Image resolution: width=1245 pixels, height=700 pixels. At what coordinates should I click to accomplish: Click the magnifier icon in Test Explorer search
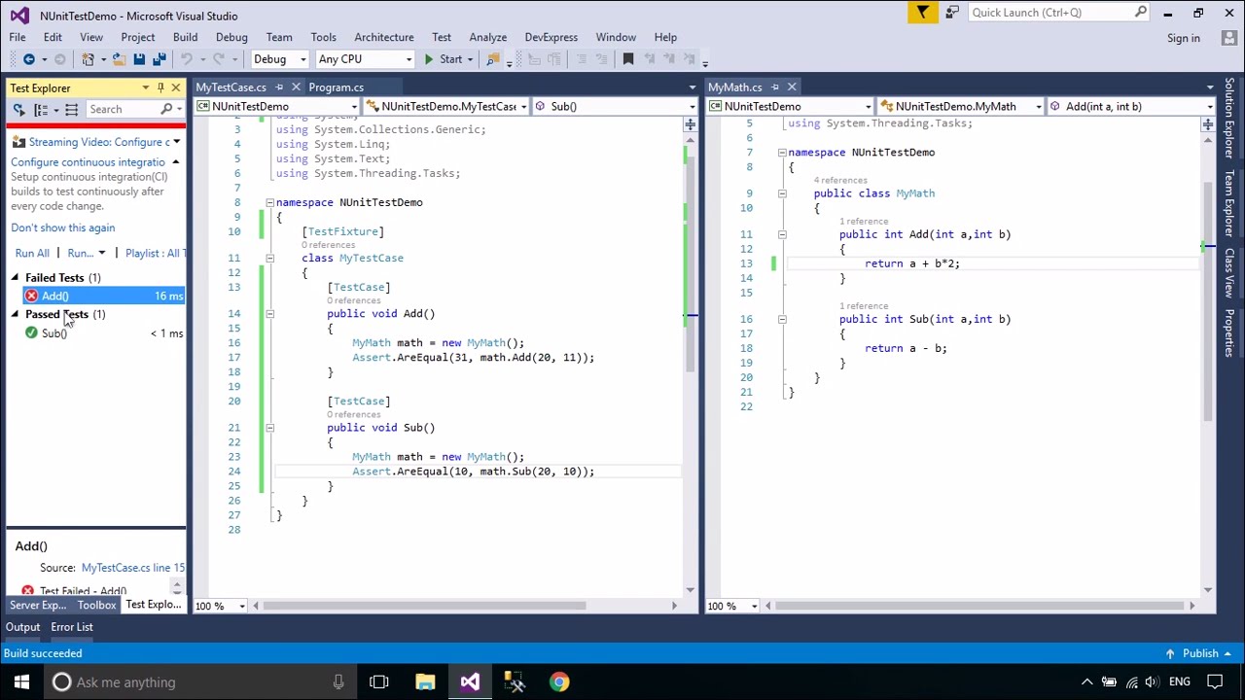(166, 109)
